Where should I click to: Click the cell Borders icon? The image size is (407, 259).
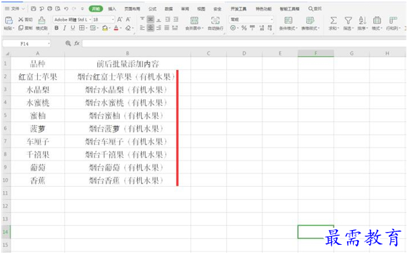coord(82,28)
